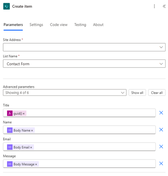
Task: Click inside the Name input field
Action: click(79, 130)
